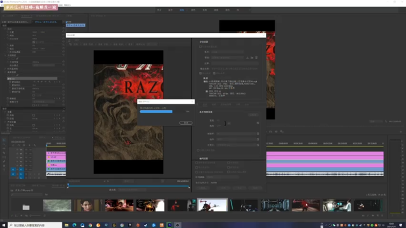Select the highlighted Editing workspace tab

point(182,10)
